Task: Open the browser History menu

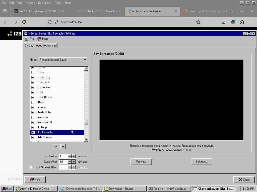Action: [x=31, y=3]
